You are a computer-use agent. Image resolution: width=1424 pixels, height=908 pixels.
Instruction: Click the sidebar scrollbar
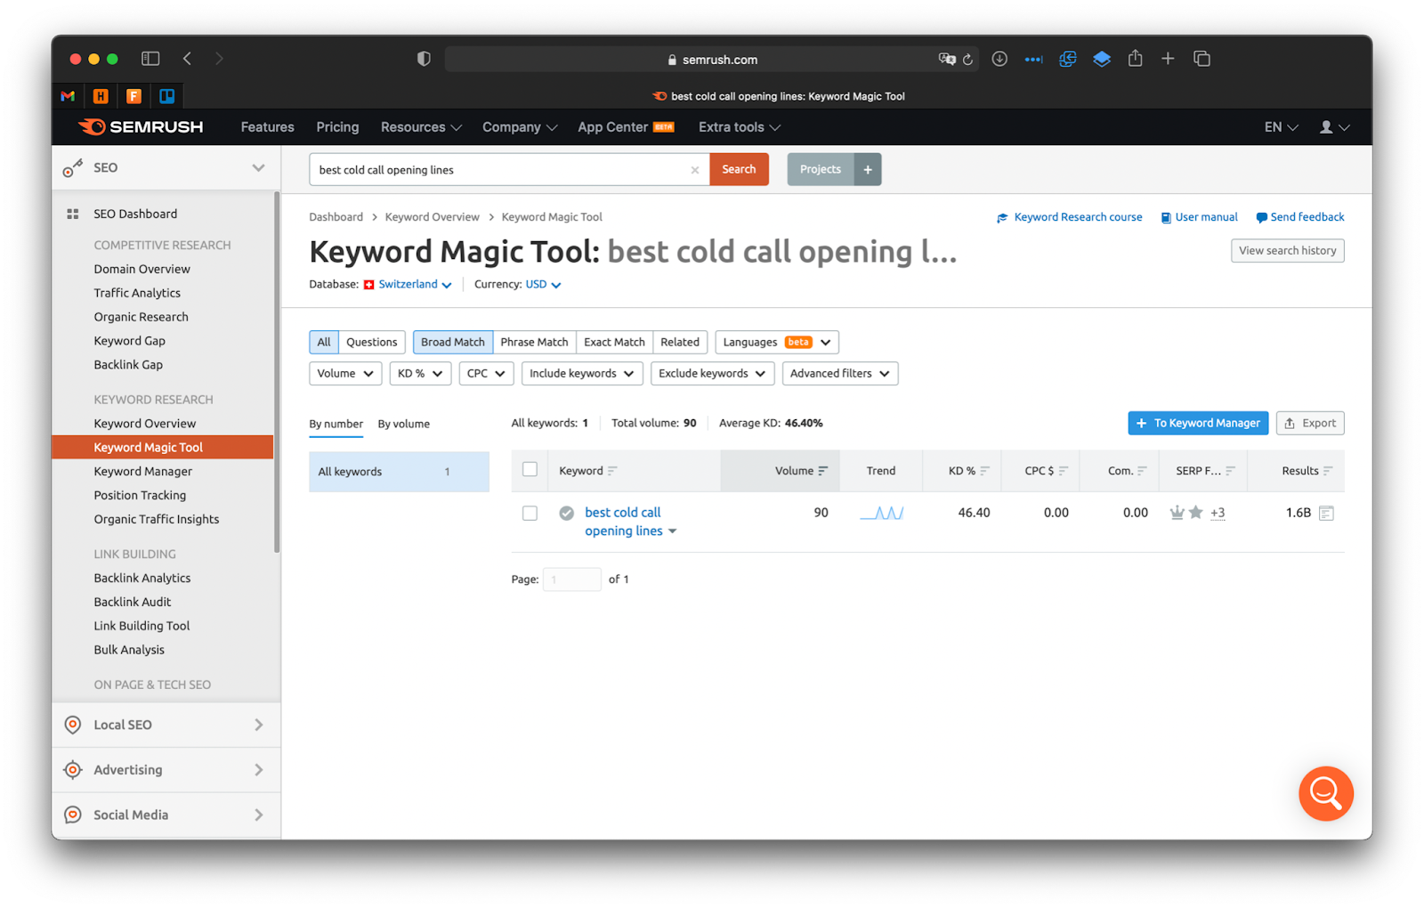[277, 374]
